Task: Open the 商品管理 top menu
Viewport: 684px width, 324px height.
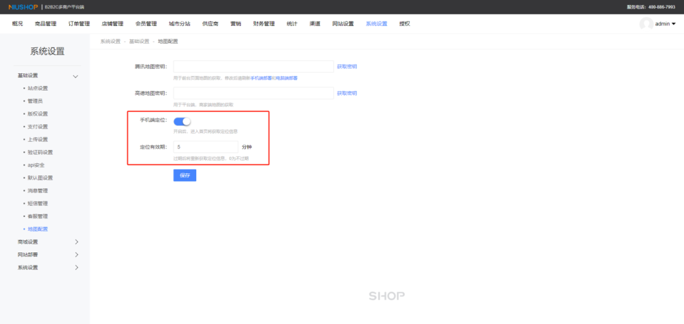Action: point(46,24)
